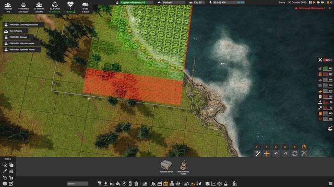Screen dimensions: 334x187
Task: Select the pause tool in Tools panel
Action: click(11, 178)
